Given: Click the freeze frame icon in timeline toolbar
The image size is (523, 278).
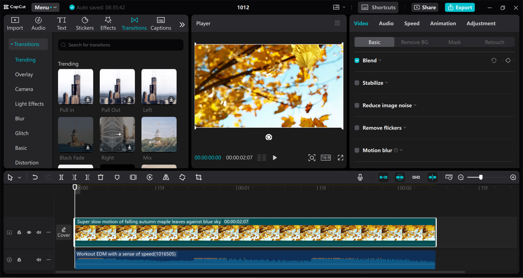Looking at the screenshot, I should 133,177.
